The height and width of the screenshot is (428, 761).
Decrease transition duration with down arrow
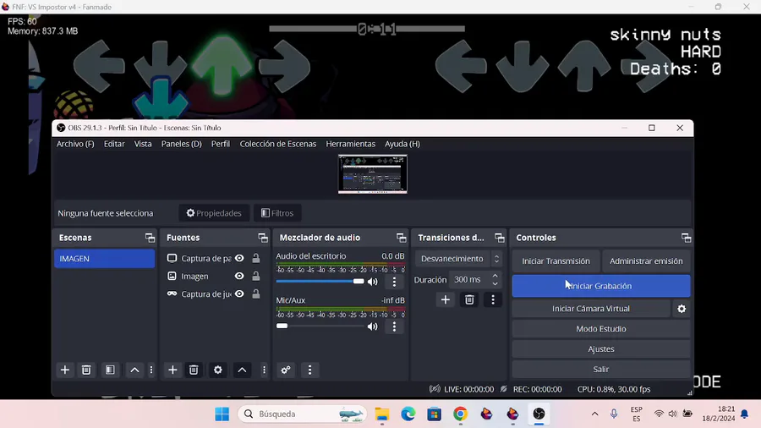(x=495, y=283)
